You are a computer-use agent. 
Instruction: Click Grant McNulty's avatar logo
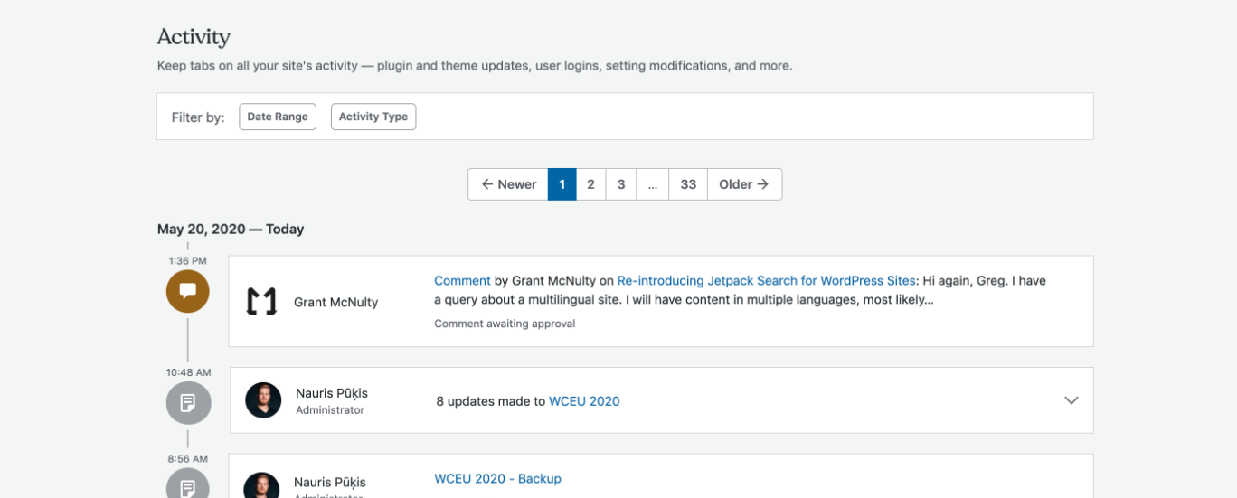pyautogui.click(x=261, y=302)
